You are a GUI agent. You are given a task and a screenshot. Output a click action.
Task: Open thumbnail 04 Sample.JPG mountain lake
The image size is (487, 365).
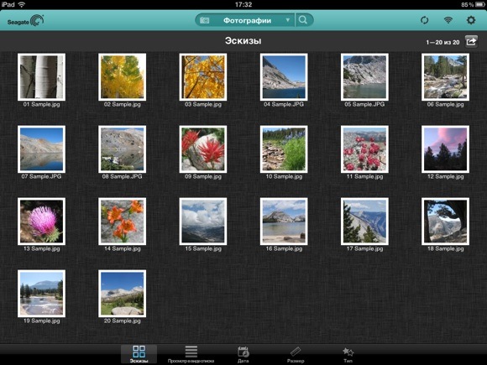[x=284, y=77]
